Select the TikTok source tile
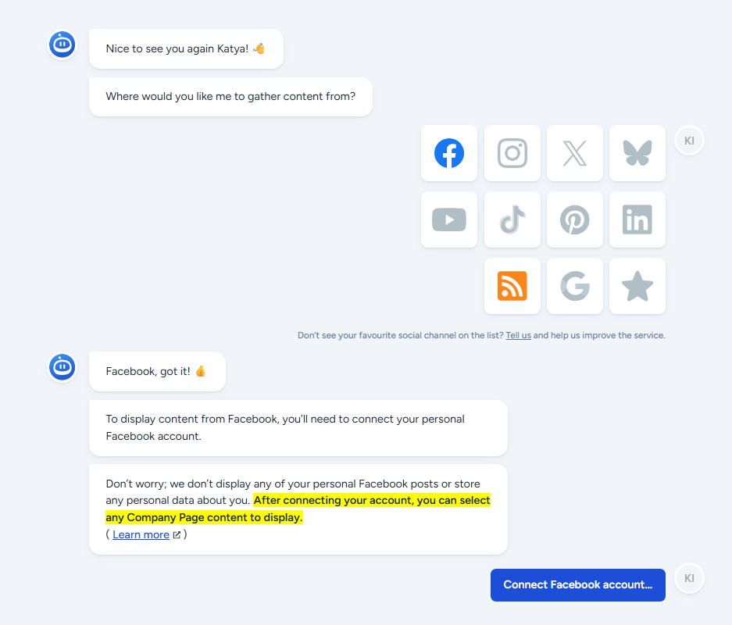 point(512,220)
